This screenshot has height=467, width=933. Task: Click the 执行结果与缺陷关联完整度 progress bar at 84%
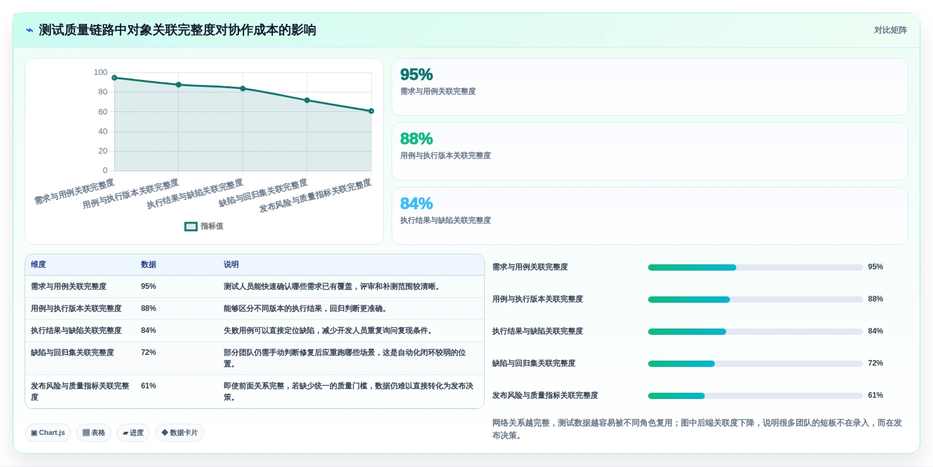755,332
